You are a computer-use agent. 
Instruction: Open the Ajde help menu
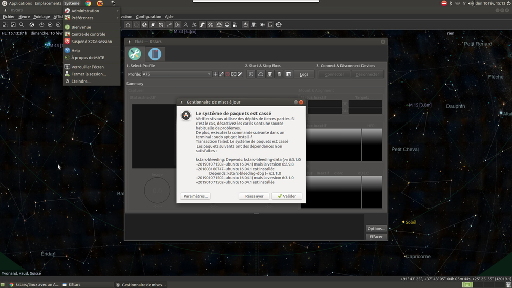[x=169, y=17]
